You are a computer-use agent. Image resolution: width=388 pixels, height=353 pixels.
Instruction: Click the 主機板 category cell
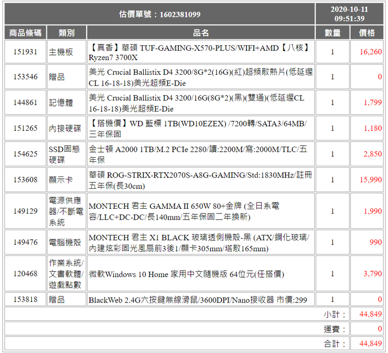[67, 52]
